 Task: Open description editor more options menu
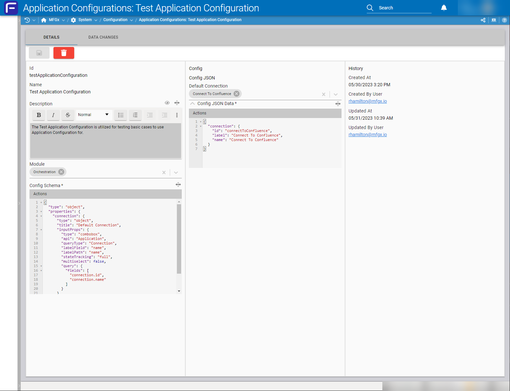(177, 115)
